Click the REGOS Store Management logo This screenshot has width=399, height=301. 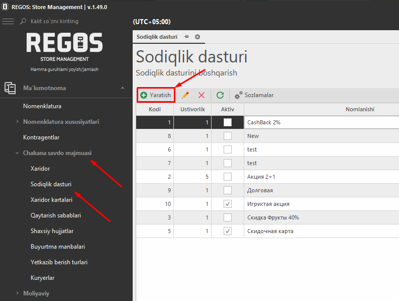click(x=64, y=47)
